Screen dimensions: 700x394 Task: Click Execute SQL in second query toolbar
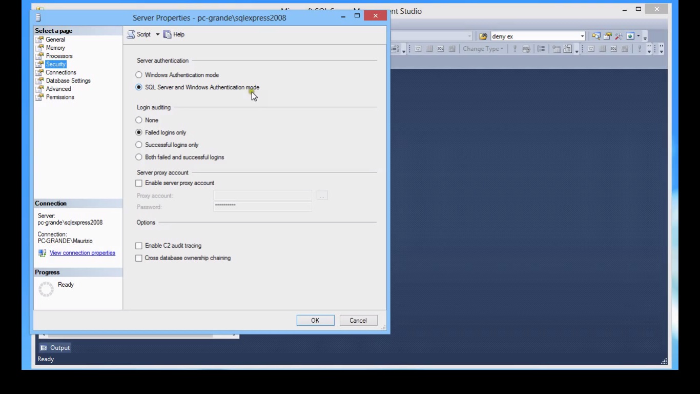(640, 49)
